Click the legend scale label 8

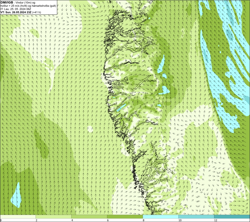(x=144, y=220)
